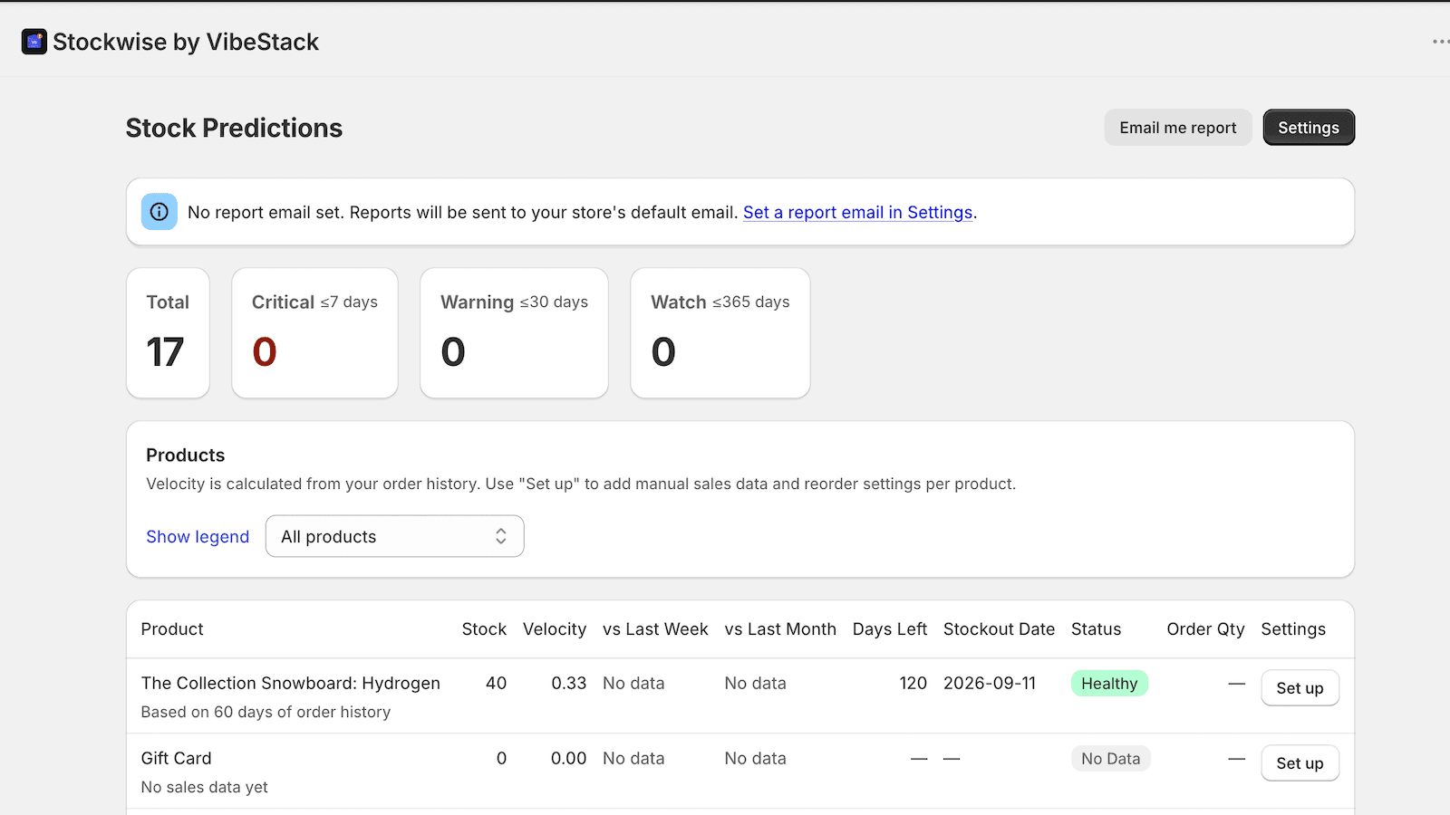This screenshot has width=1450, height=815.
Task: Click the 0.33 velocity value
Action: coord(569,684)
